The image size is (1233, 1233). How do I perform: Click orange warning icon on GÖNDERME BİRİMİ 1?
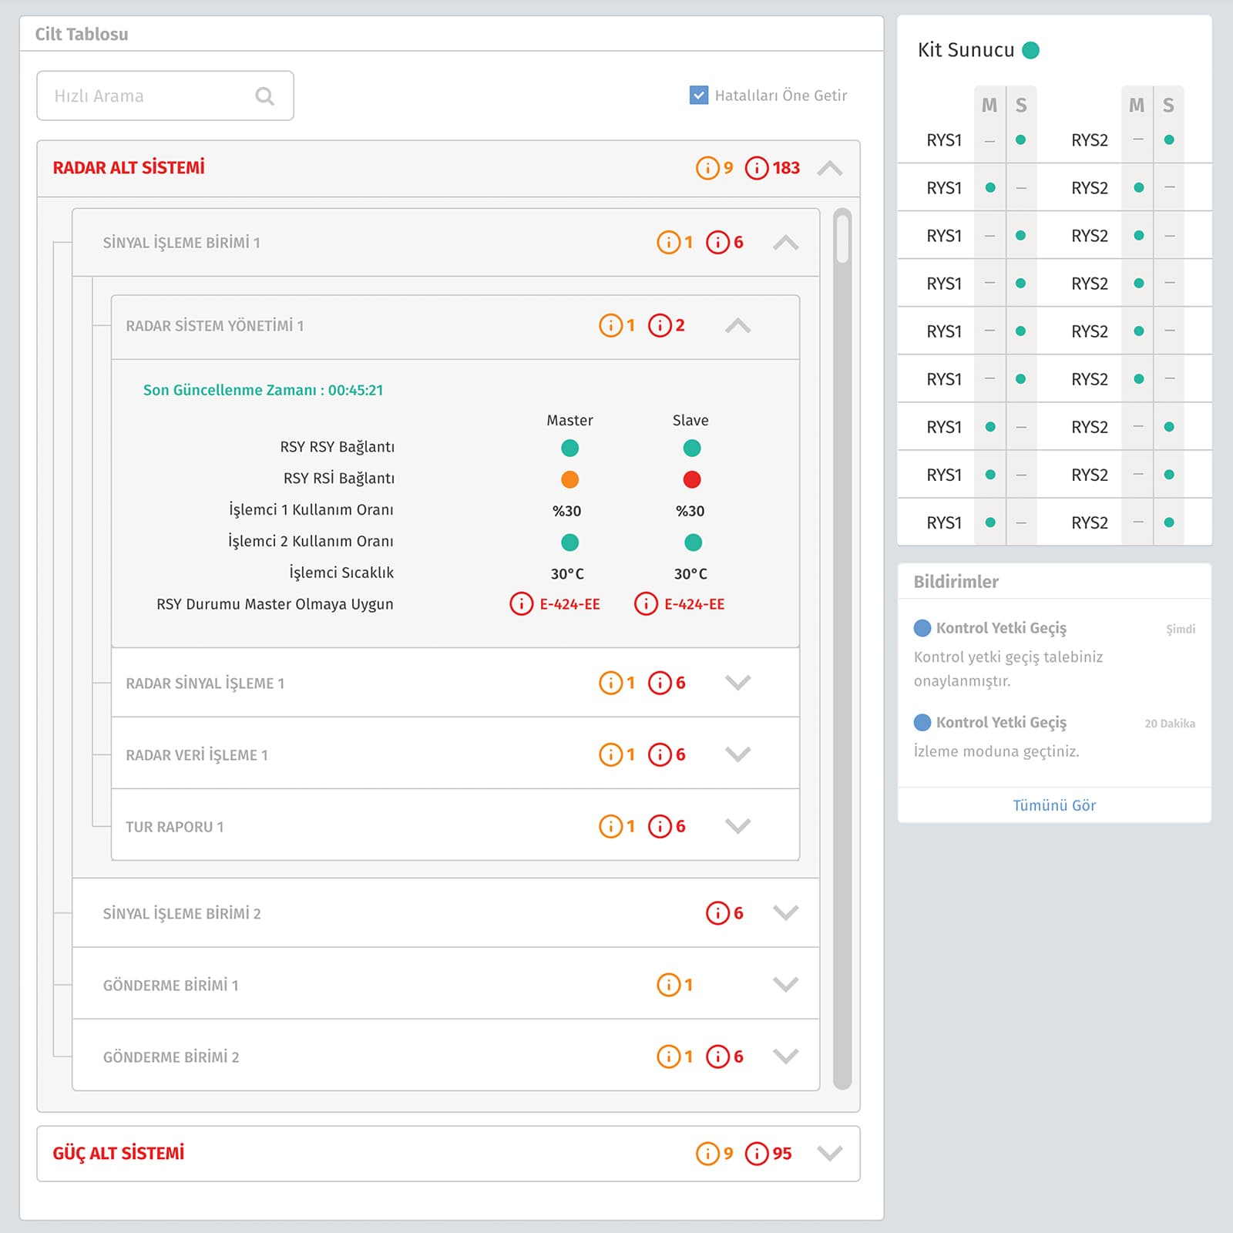(x=668, y=985)
